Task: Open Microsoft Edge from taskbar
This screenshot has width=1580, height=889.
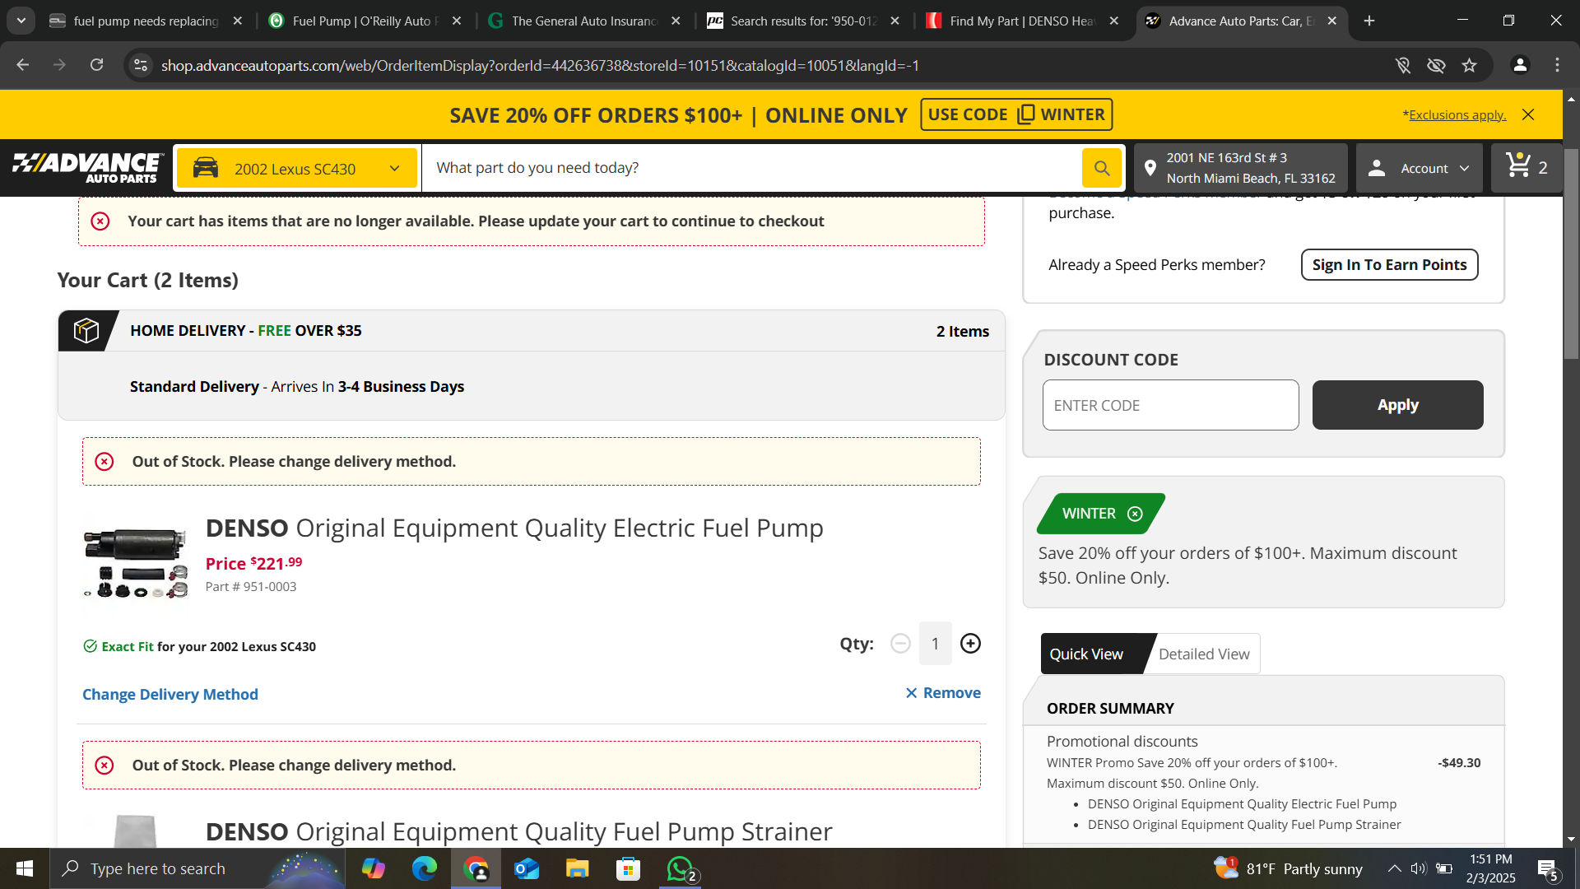Action: click(425, 868)
